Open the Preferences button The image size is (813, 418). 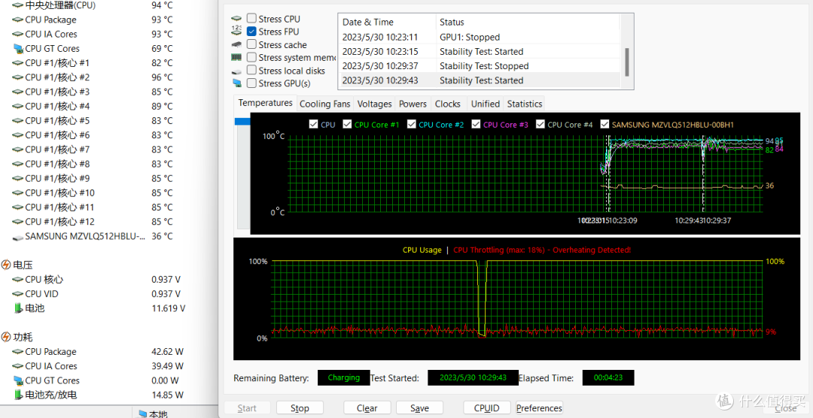pos(539,408)
